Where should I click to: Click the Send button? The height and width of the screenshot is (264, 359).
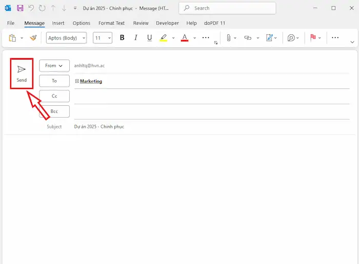[22, 73]
